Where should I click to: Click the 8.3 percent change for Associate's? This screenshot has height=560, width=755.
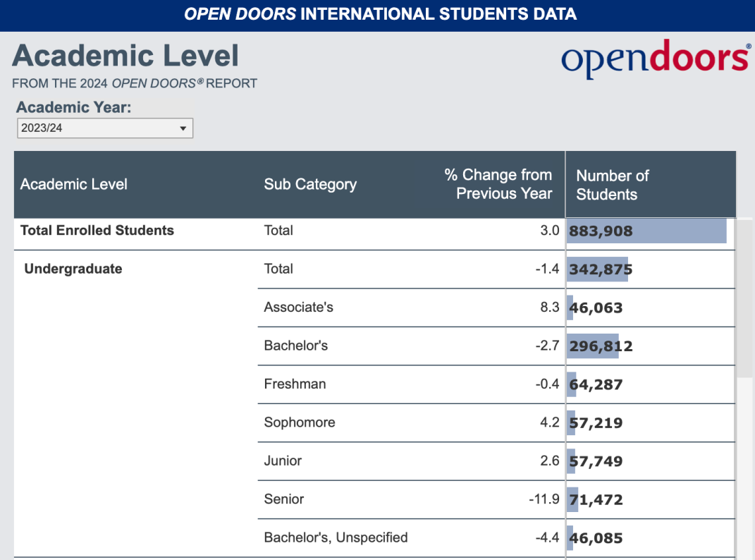click(549, 307)
